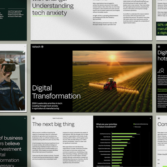Click the asterisk icon on the bottom-right slide

coord(159,118)
